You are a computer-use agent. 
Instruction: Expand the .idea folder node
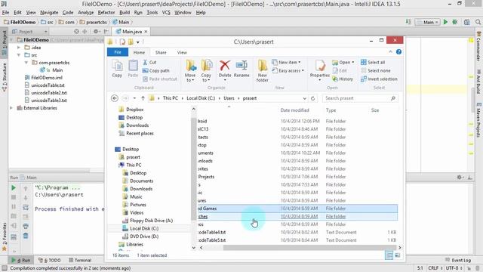(x=19, y=48)
